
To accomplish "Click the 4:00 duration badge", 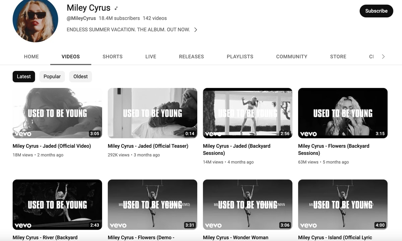I will (x=380, y=225).
